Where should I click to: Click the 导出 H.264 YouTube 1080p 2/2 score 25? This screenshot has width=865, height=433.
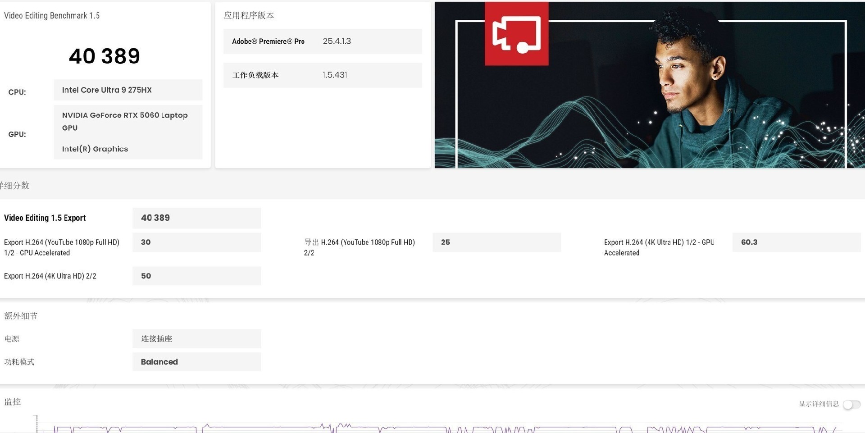tap(496, 242)
